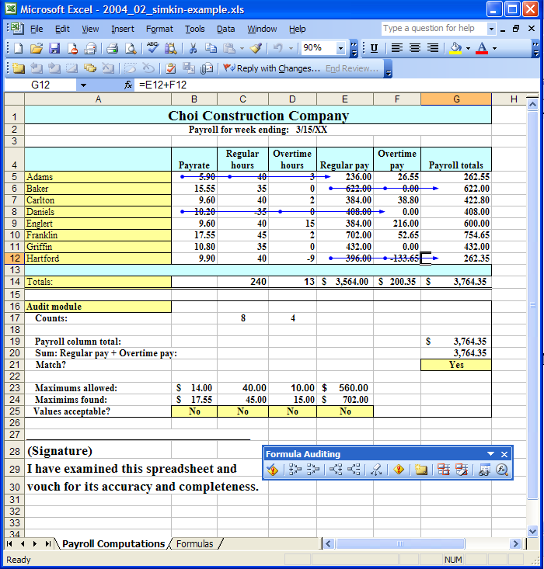Open the Name Box dropdown arrow

[83, 85]
